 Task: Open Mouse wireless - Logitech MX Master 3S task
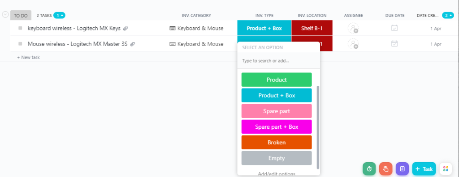(78, 44)
